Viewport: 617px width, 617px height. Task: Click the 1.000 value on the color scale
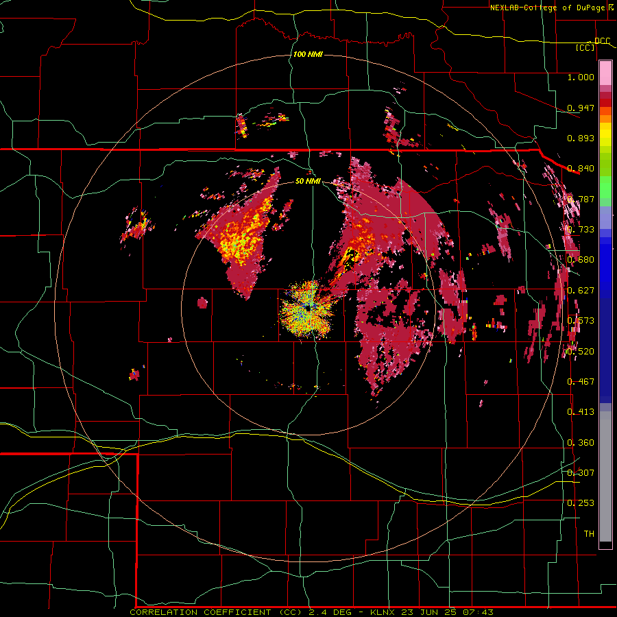point(581,77)
